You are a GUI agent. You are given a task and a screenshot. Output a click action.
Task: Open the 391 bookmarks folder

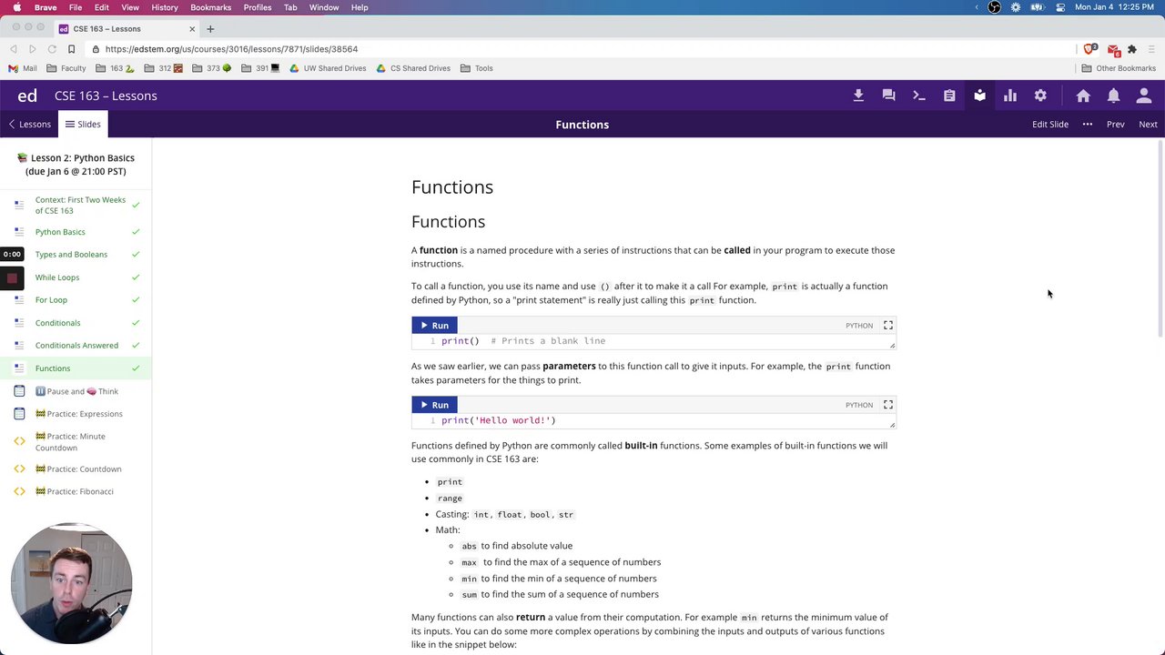click(x=260, y=68)
